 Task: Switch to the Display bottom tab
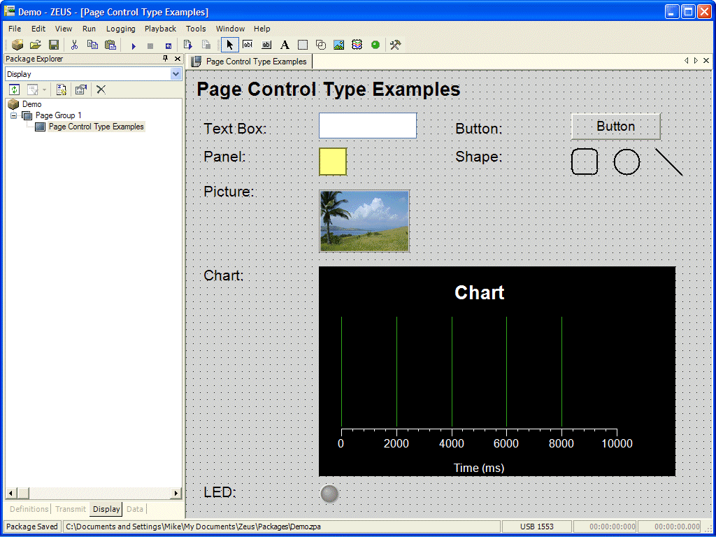coord(106,509)
